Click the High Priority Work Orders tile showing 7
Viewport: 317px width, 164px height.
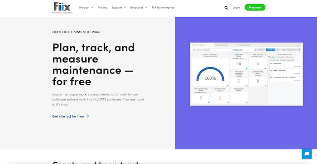[x=201, y=96]
